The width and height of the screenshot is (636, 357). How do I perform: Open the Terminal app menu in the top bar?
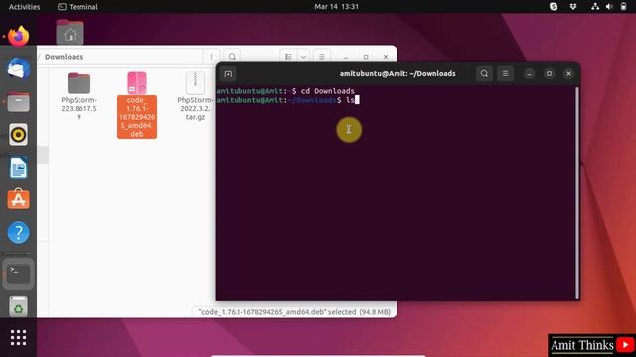coord(78,7)
